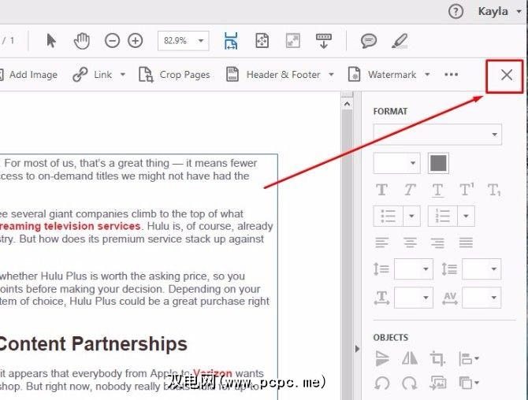Image resolution: width=528 pixels, height=400 pixels.
Task: Expand numbered list style dropdown
Action: [466, 216]
